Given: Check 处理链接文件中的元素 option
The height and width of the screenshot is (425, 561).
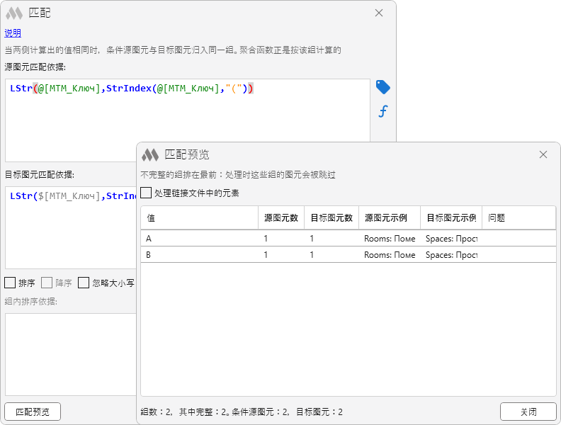Looking at the screenshot, I should pyautogui.click(x=146, y=193).
